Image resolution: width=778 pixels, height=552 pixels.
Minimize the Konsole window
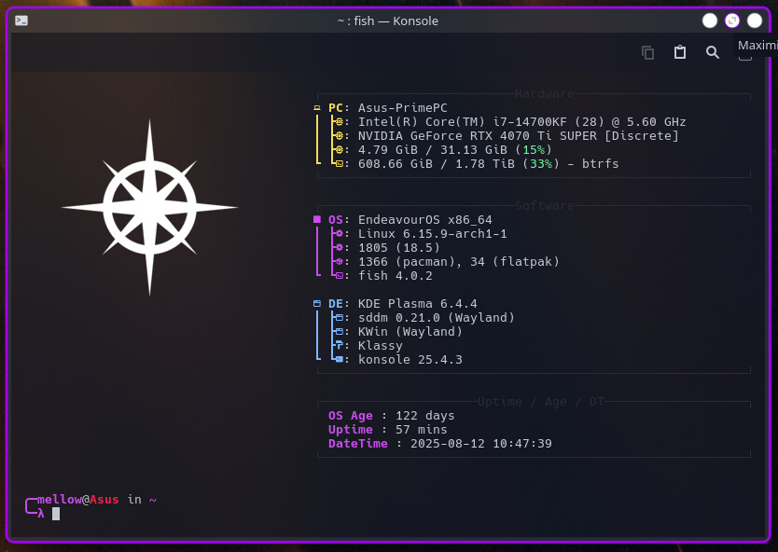tap(710, 21)
